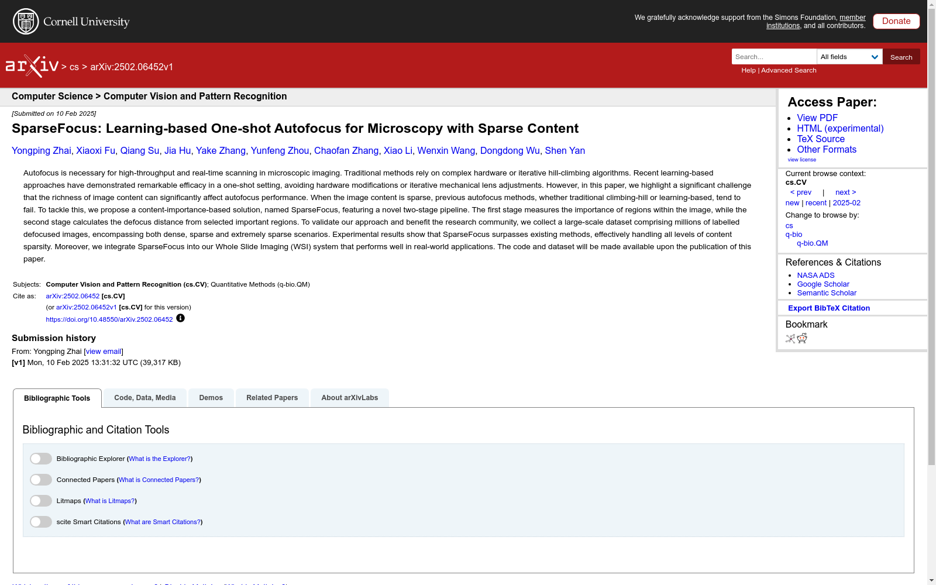Open What are Smart Citations? link
The width and height of the screenshot is (936, 585).
click(163, 522)
